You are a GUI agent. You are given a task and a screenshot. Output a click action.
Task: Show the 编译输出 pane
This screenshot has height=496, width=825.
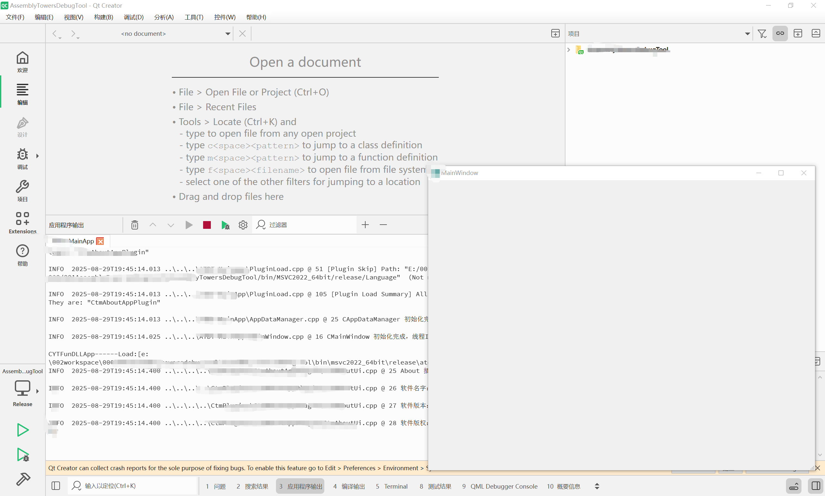click(x=349, y=486)
